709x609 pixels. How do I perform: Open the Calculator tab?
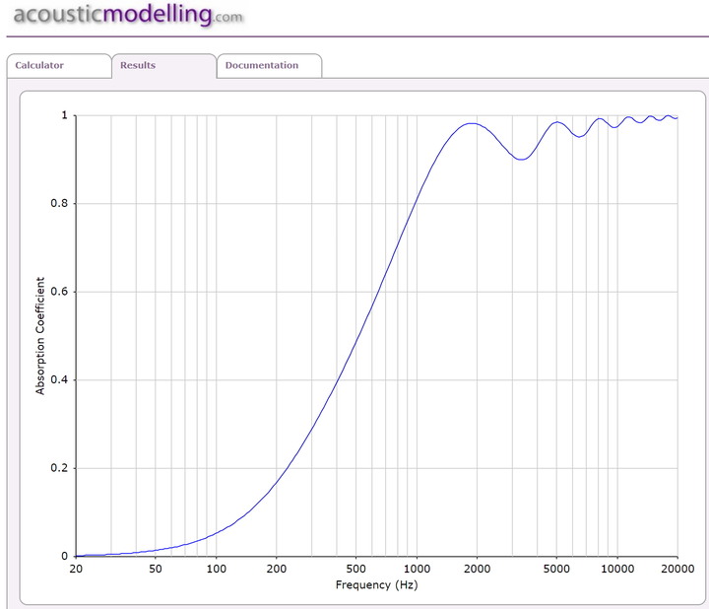click(59, 66)
